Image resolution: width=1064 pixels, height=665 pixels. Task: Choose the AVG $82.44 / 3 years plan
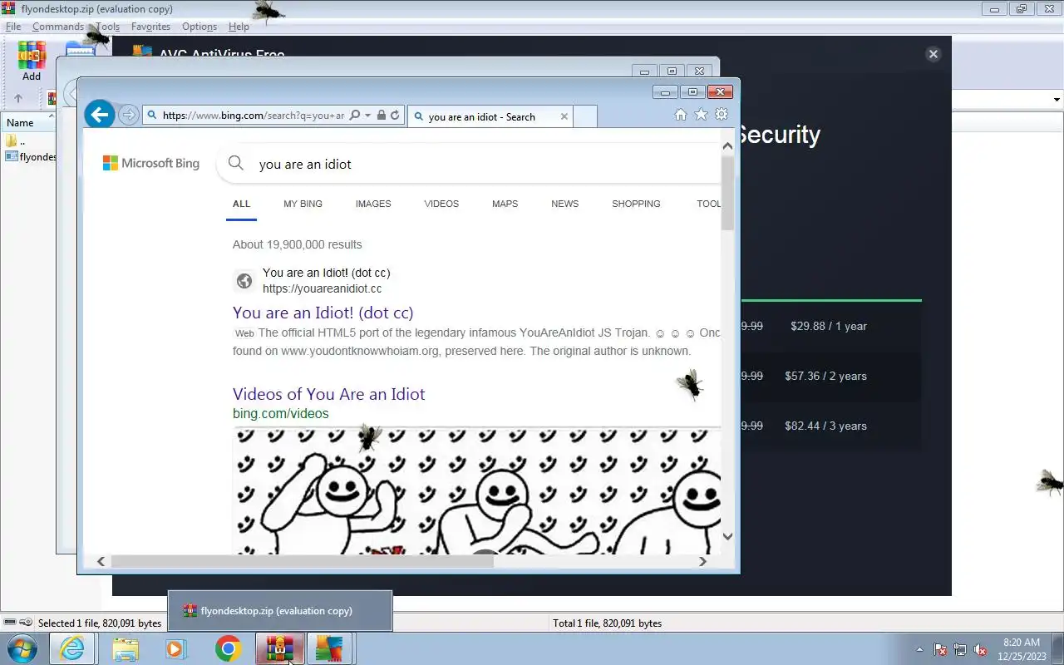pyautogui.click(x=825, y=426)
